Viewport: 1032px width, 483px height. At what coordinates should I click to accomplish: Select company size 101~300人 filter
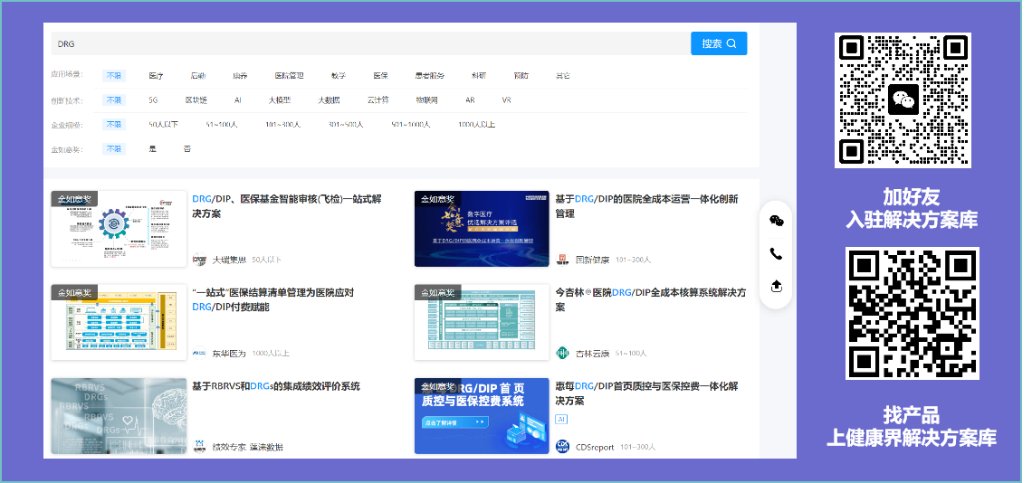[x=282, y=125]
